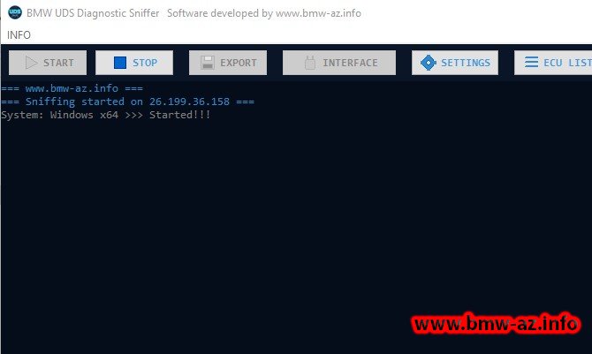Click the play triangle icon on START
The width and height of the screenshot is (592, 354).
tap(31, 63)
